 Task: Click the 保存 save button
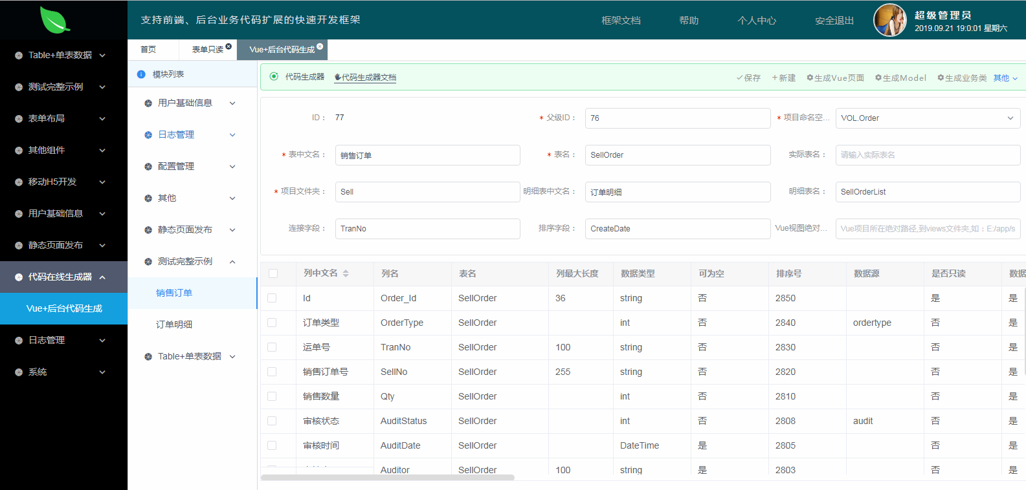748,78
